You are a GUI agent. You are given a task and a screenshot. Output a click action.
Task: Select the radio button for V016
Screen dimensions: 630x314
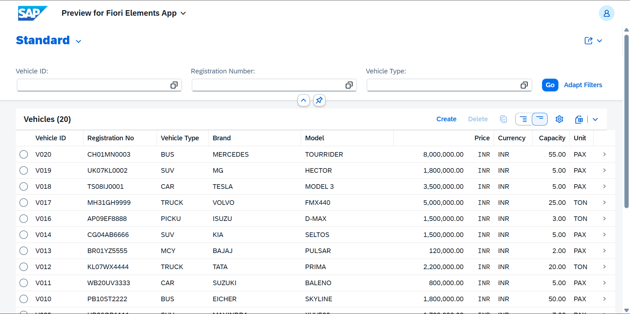(24, 219)
